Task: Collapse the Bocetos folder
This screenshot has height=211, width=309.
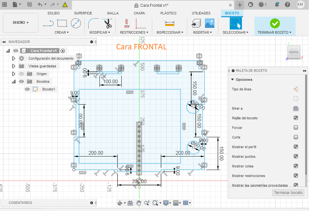Action: [x=13, y=81]
